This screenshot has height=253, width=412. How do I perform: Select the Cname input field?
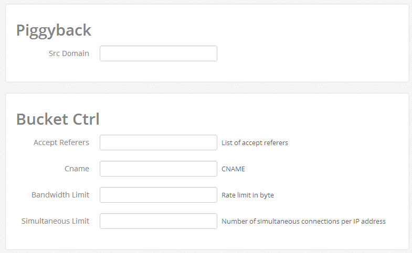coord(158,169)
